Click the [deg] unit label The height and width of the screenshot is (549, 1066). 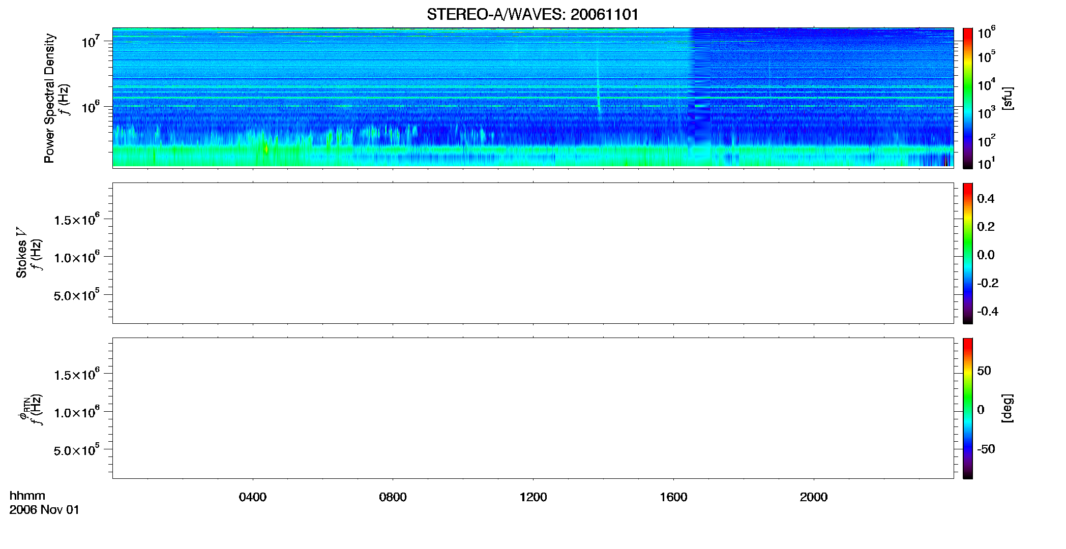[1008, 408]
